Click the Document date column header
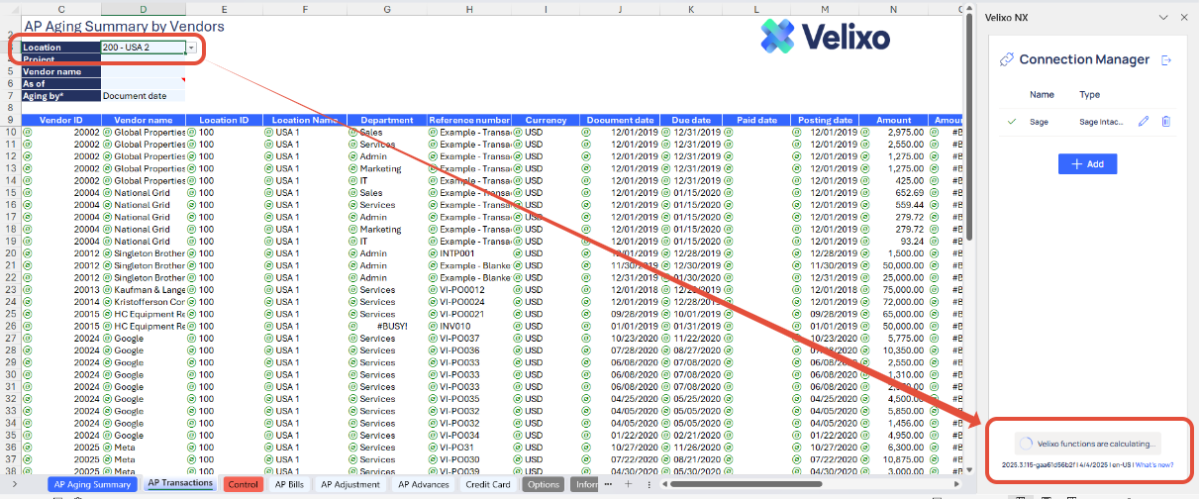This screenshot has height=499, width=1199. point(620,120)
